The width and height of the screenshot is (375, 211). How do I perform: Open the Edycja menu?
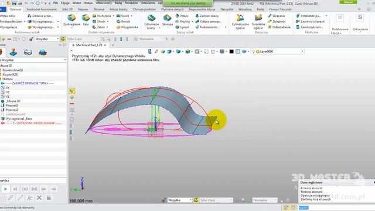point(65,3)
